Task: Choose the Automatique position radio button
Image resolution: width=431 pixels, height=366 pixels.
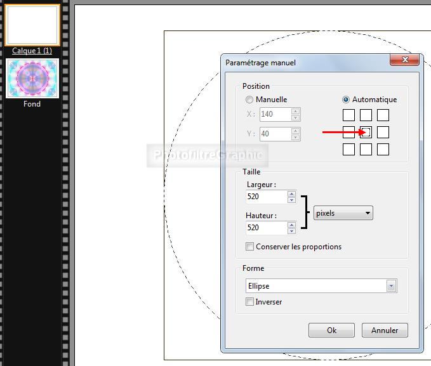Action: coord(346,100)
